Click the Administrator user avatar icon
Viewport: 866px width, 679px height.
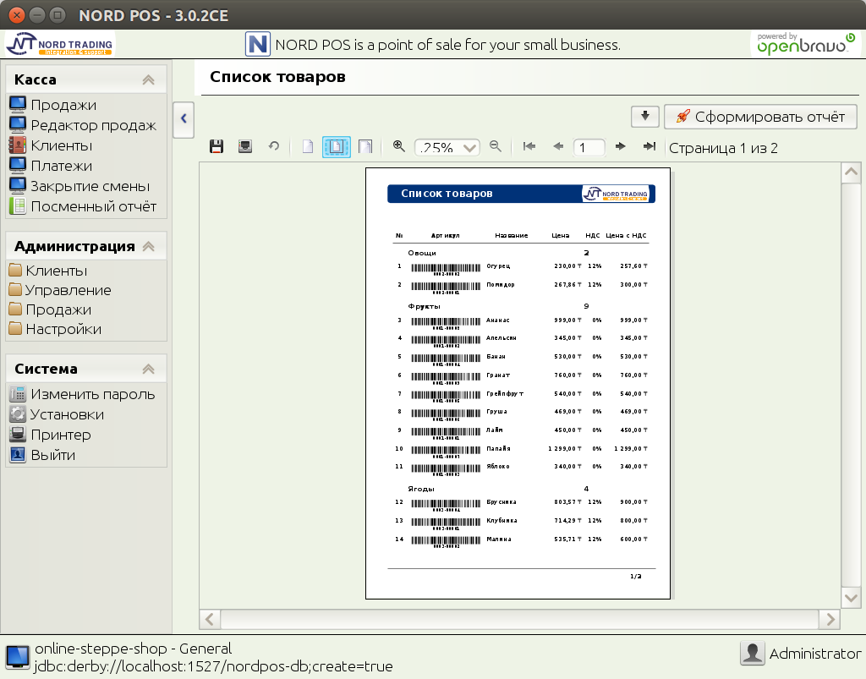[x=752, y=654]
